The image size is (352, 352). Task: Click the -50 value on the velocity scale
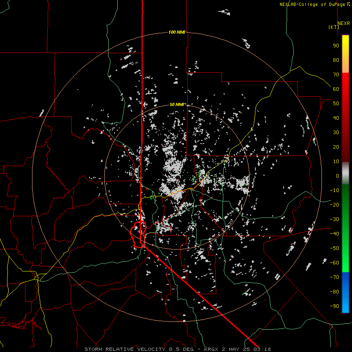pyautogui.click(x=334, y=248)
